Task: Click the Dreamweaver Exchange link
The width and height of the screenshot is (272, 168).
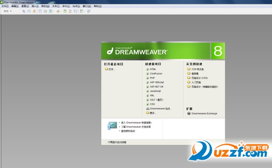Action: point(203,114)
